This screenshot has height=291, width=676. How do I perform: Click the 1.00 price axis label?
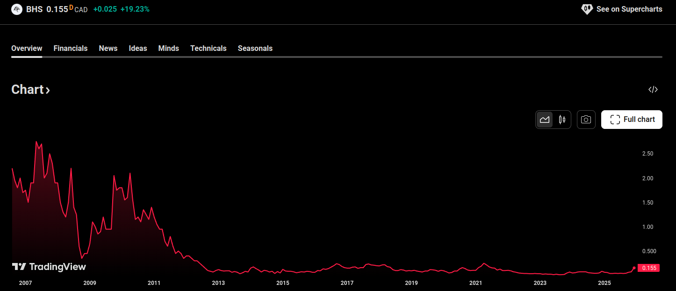point(647,227)
